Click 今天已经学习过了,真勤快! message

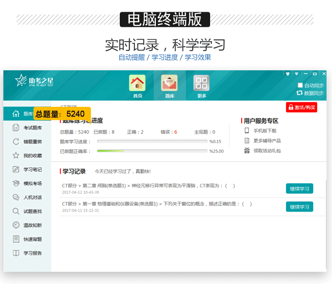(123, 171)
